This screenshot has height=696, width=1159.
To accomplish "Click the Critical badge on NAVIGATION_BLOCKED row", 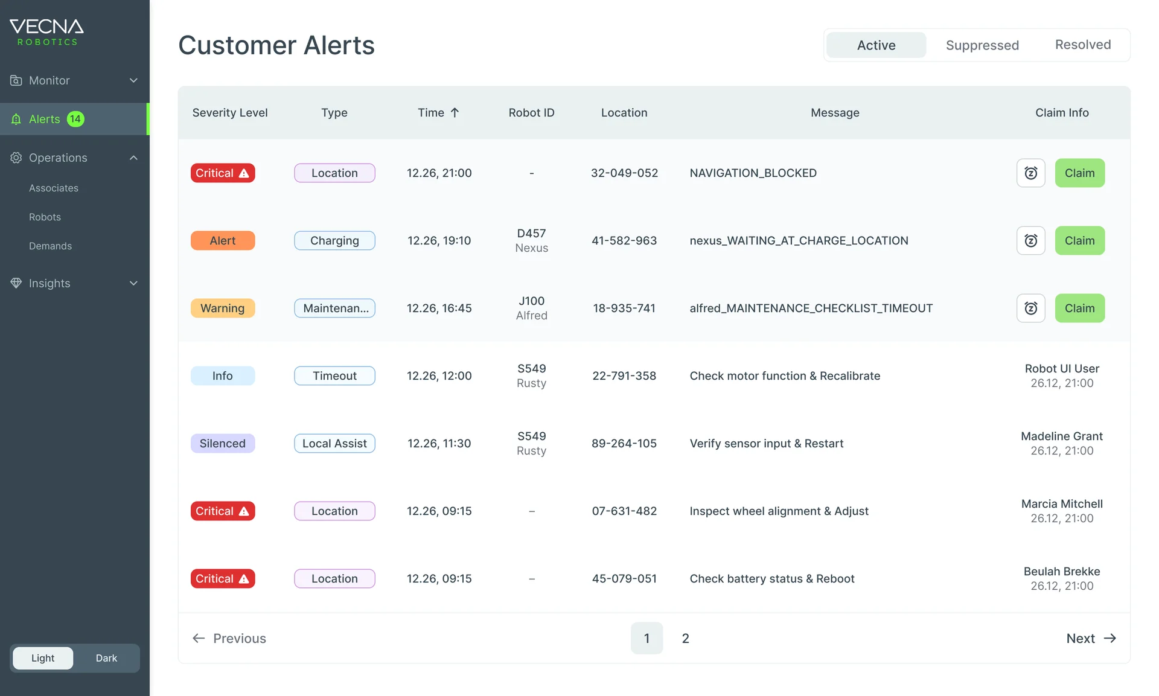I will click(x=223, y=173).
